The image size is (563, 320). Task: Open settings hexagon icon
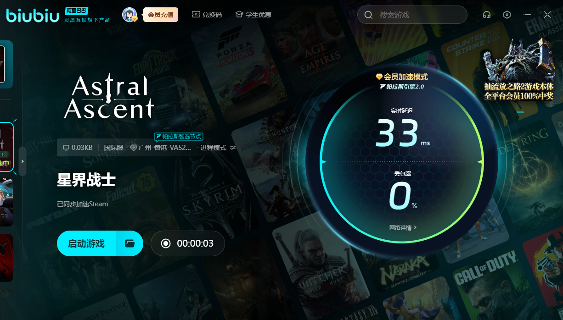point(507,15)
